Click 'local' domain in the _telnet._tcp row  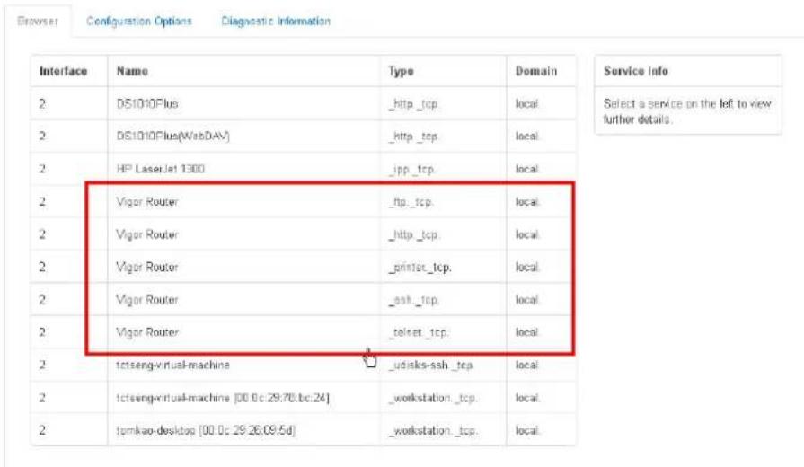[x=527, y=332]
